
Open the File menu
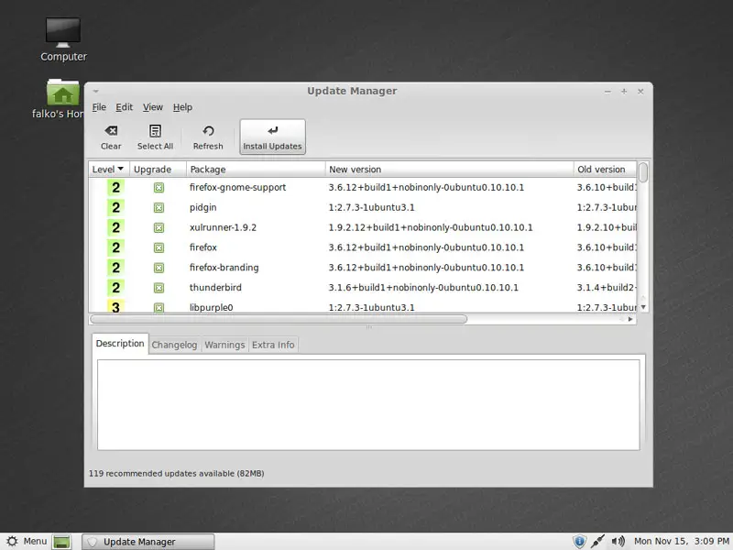[99, 107]
